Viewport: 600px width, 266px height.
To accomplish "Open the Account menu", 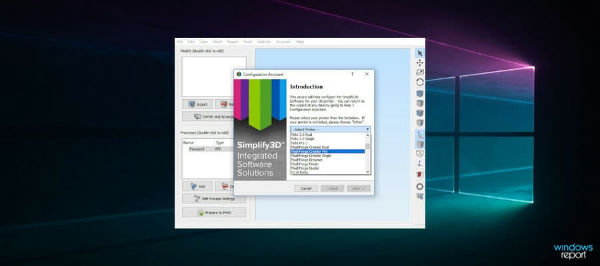I will 283,42.
